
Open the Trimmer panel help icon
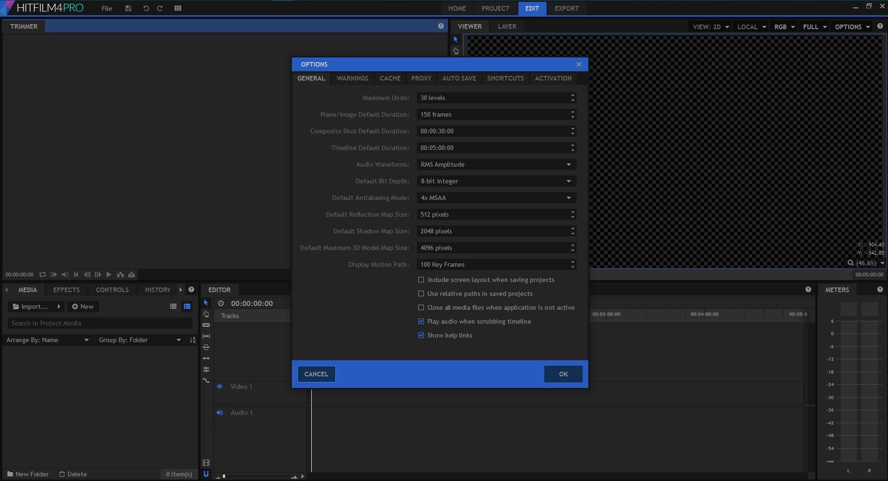(441, 26)
